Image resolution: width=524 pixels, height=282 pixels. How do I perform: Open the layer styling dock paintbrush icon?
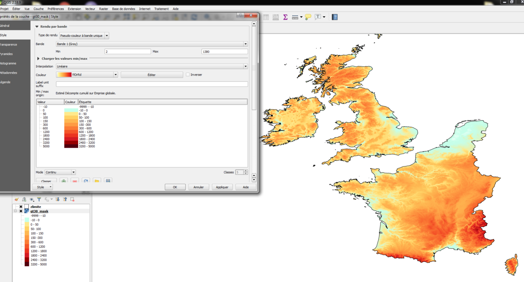[16, 199]
